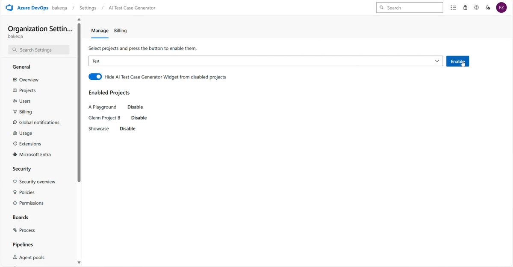Click the Agent pools icon
Viewport: 513px width, 267px height.
click(15, 258)
